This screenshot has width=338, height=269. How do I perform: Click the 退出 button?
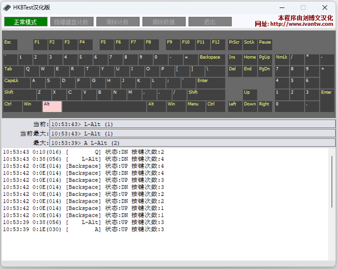210,22
